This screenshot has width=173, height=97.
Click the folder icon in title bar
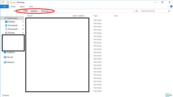coord(2,2)
